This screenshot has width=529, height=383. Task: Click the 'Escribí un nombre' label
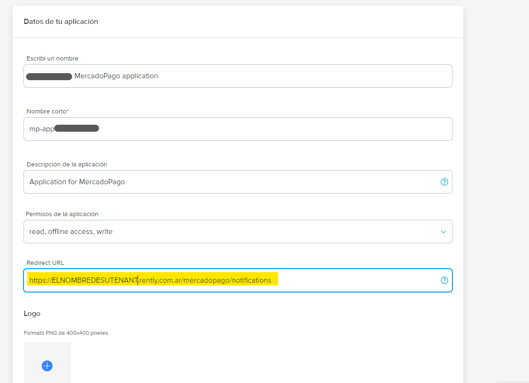pyautogui.click(x=52, y=59)
